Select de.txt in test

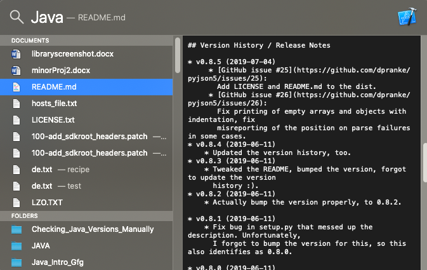point(86,186)
